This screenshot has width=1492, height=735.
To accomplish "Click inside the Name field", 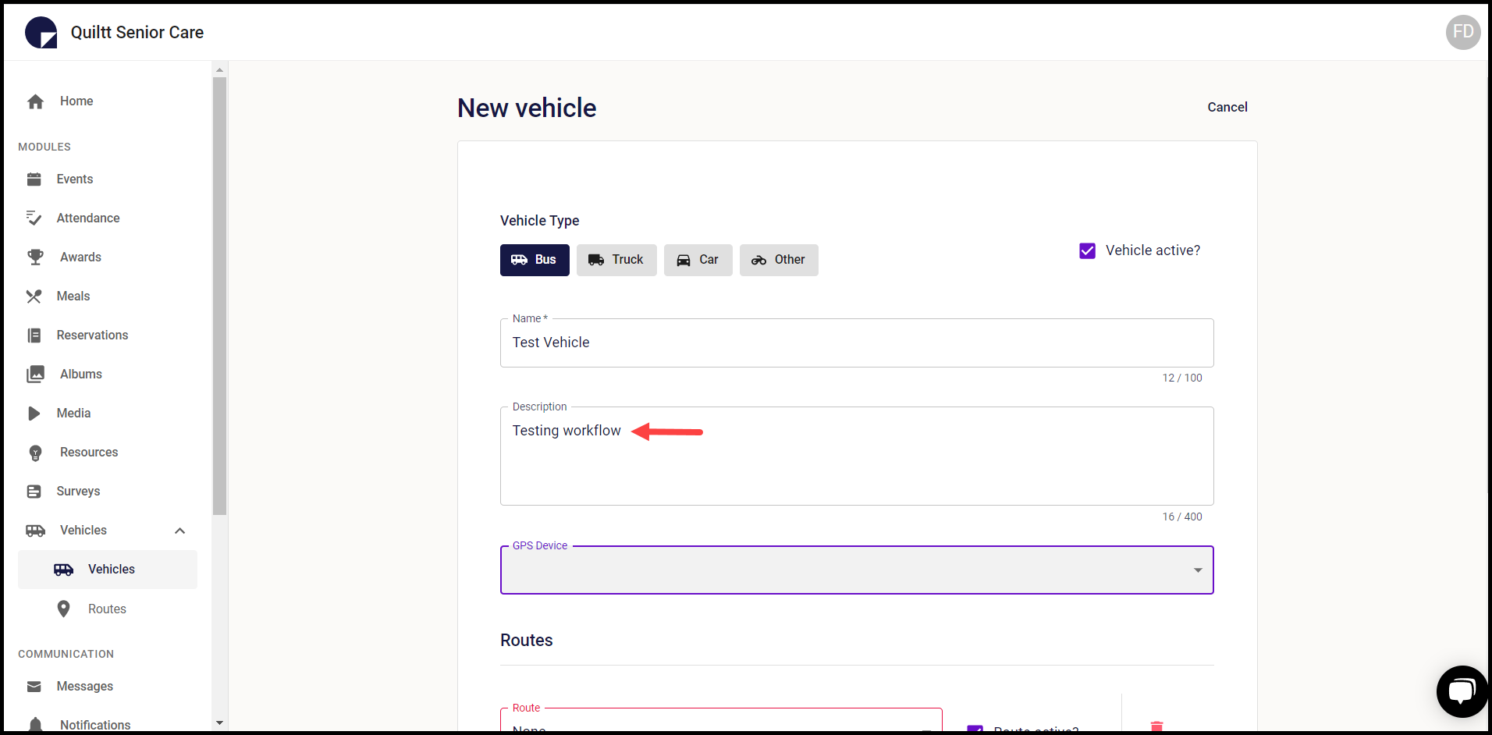I will (856, 343).
